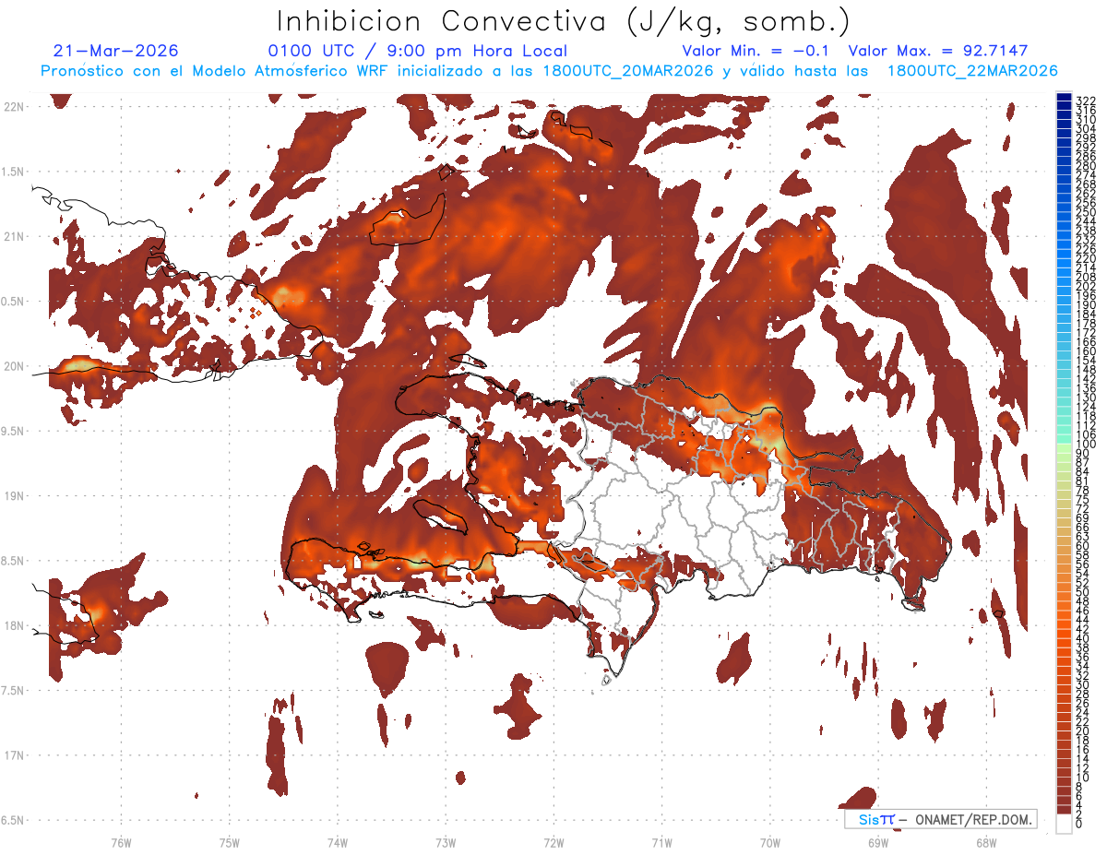Click the dark blue 322 colorbar swatch
Image resolution: width=1107 pixels, height=855 pixels.
pos(1064,98)
